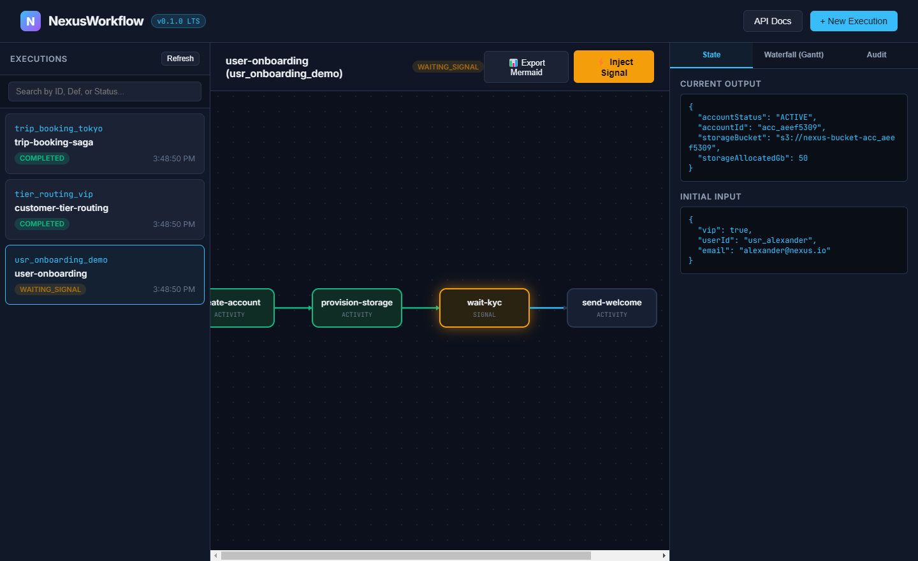Inject Signal into the workflow
Screen dimensions: 918x561
click(614, 67)
